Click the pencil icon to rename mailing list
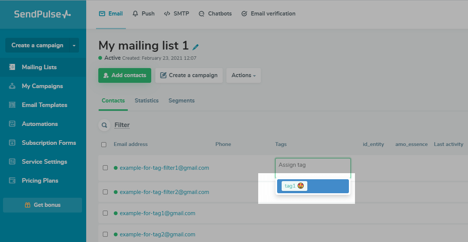The width and height of the screenshot is (468, 242). [x=195, y=47]
